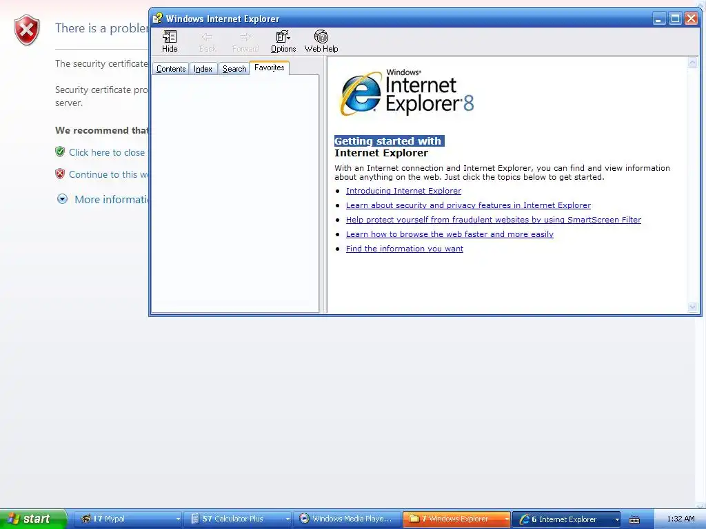706x529 pixels.
Task: Click the 1:32 AM taskbar clock
Action: (680, 519)
